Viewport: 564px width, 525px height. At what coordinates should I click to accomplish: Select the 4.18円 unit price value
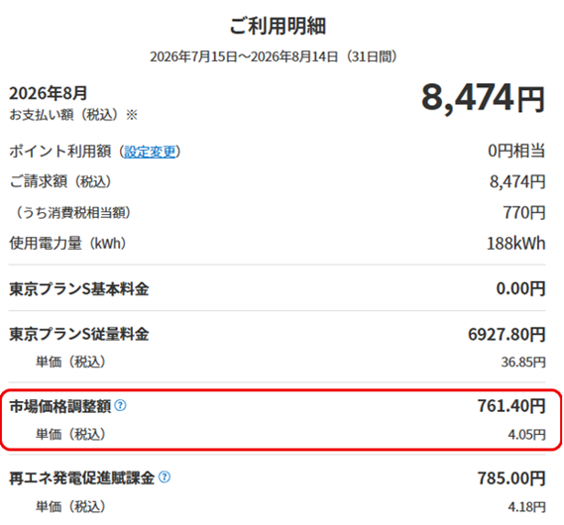coord(526,507)
